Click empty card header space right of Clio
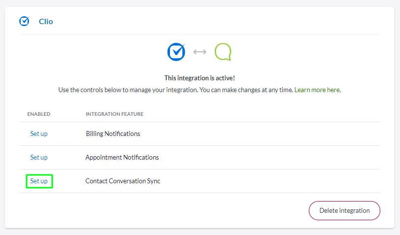Image resolution: width=400 pixels, height=235 pixels. coord(222,21)
